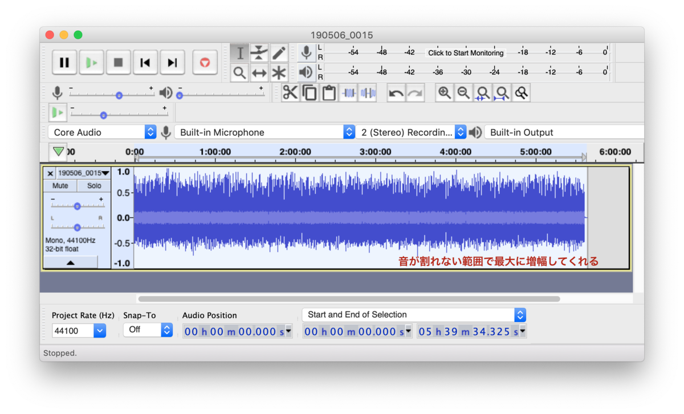Click Play-at-speed green button
Screen dimensions: 684x414
(x=58, y=112)
